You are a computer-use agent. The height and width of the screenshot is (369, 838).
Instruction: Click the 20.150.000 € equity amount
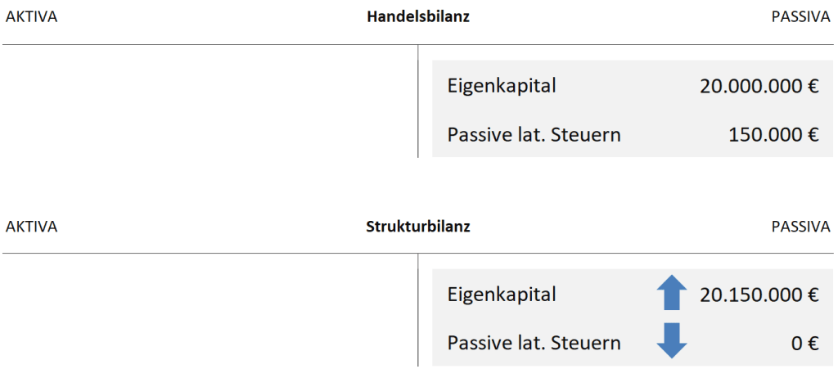(759, 295)
